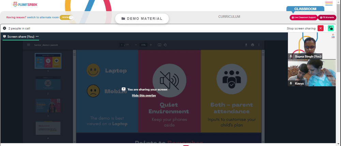
Task: Click the rotate PDF icon
Action: tap(165, 45)
